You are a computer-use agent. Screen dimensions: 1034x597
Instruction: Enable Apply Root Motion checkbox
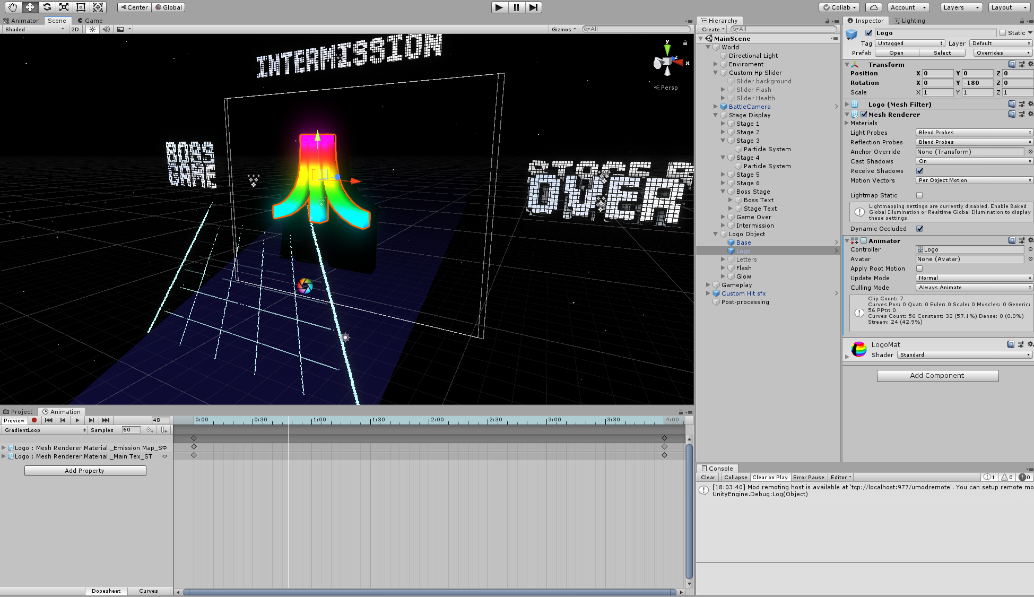919,269
